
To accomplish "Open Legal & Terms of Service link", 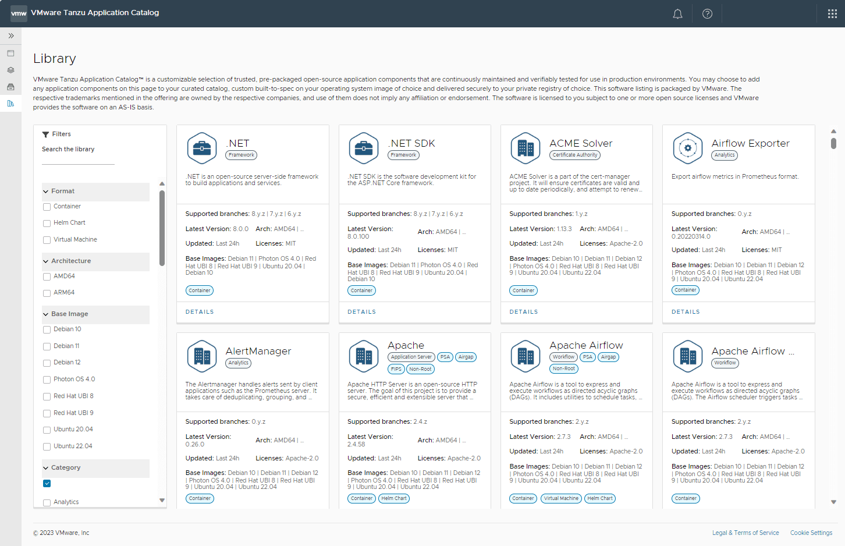I will point(745,533).
